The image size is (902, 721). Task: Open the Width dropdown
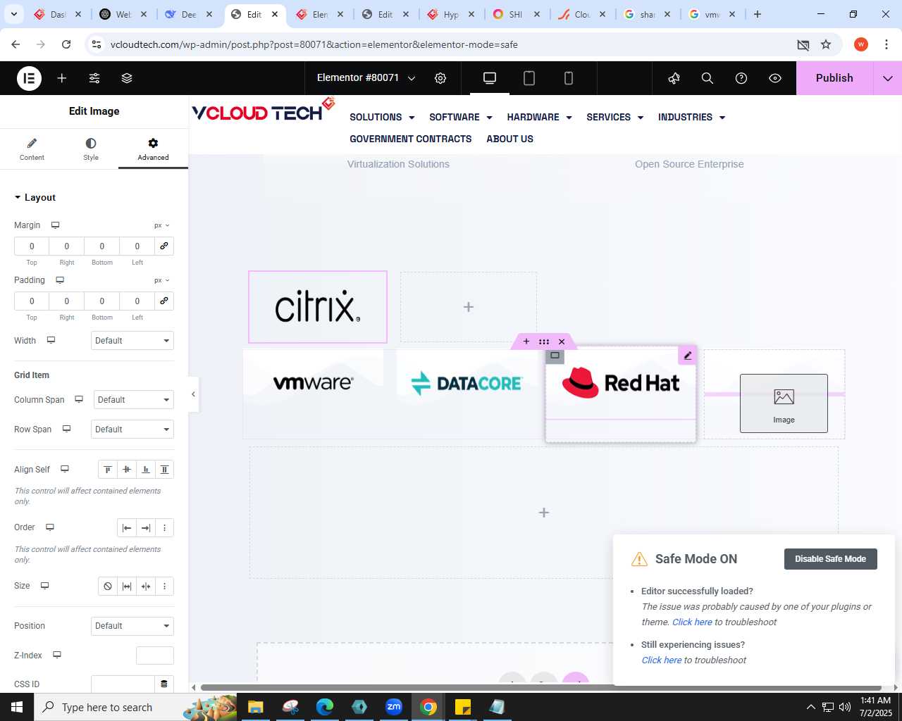pyautogui.click(x=132, y=341)
